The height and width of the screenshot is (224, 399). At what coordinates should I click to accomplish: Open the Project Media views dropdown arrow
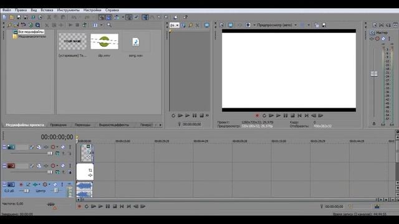[101, 25]
